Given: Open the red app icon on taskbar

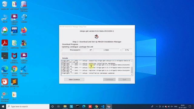Looking at the screenshot, I should click(x=90, y=106).
